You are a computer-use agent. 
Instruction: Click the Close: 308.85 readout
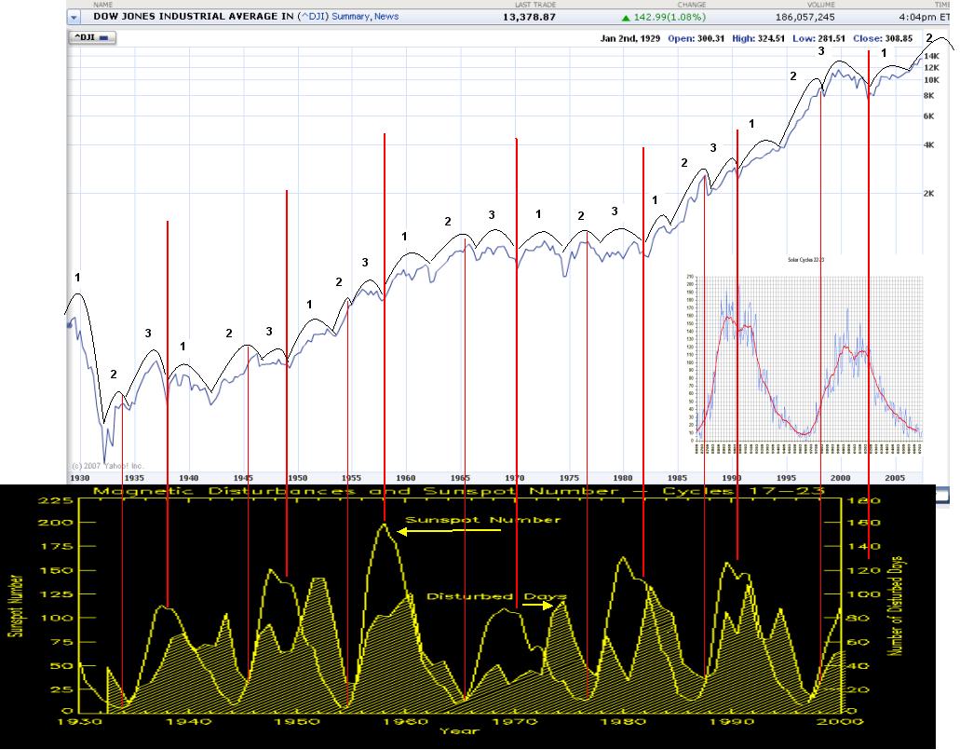(x=882, y=38)
